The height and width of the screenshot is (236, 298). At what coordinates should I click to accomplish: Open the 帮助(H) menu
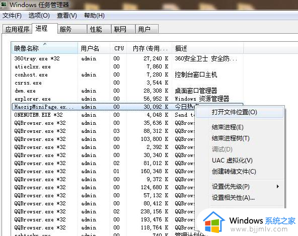pyautogui.click(x=94, y=16)
